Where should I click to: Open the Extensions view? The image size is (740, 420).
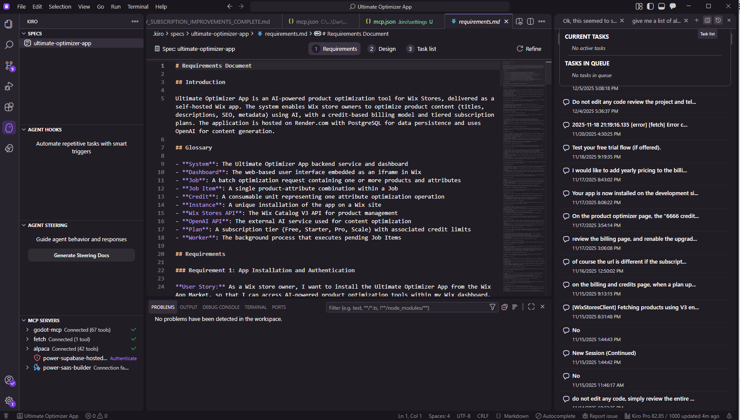point(9,107)
